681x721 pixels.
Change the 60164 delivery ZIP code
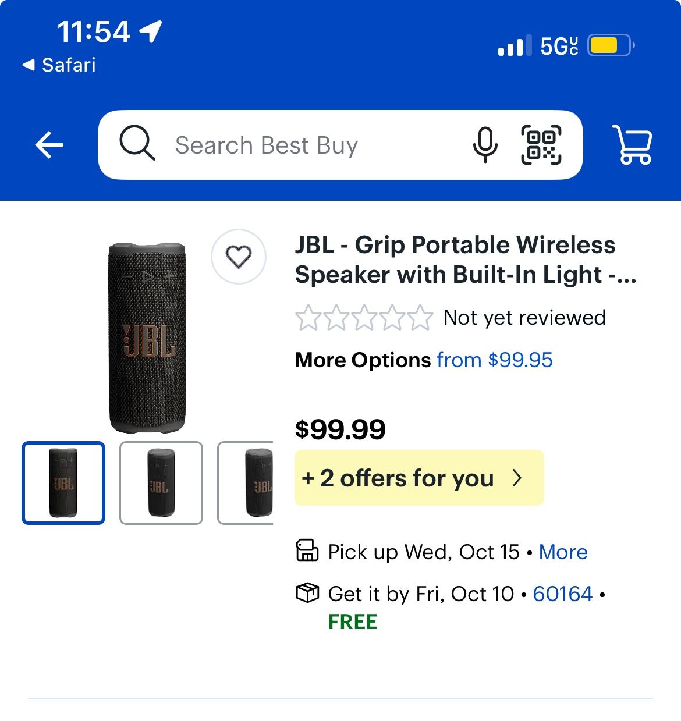pyautogui.click(x=562, y=594)
